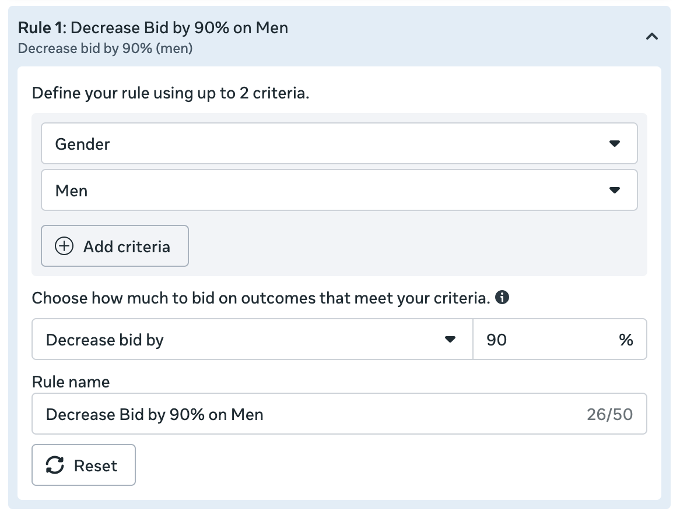Click the caret arrow on Gender dropdown
Image resolution: width=680 pixels, height=515 pixels.
614,143
